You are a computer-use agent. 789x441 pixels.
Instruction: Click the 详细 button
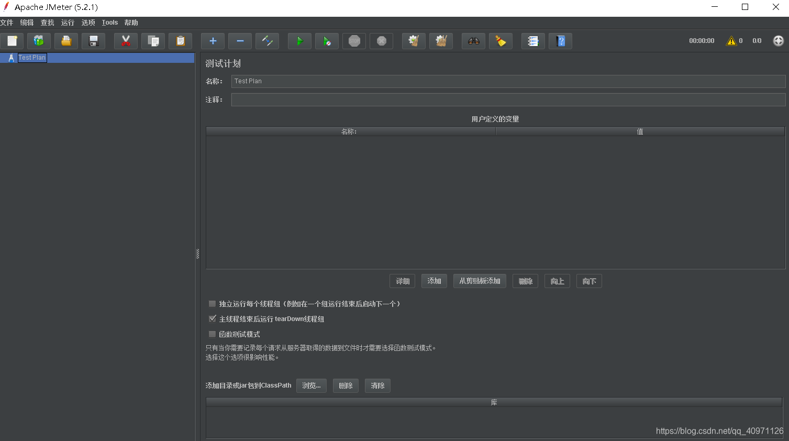coord(403,281)
